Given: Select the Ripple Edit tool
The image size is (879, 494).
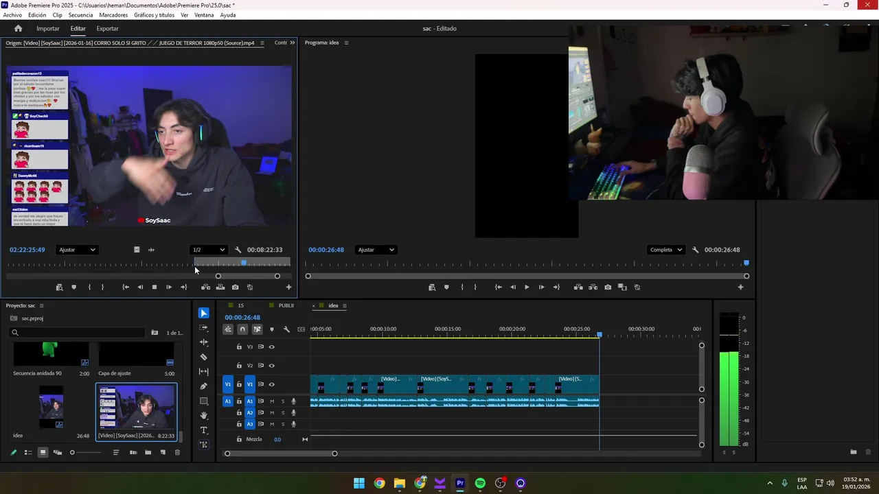Looking at the screenshot, I should click(x=203, y=342).
